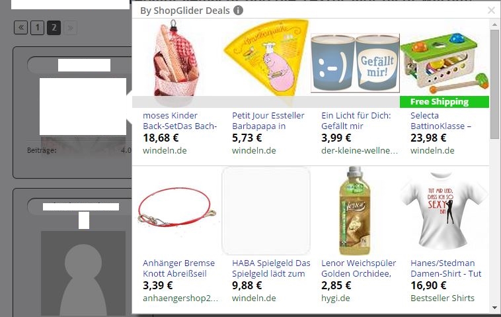The image size is (501, 317).
Task: Click the ShopGlider Deals info icon
Action: (x=238, y=11)
